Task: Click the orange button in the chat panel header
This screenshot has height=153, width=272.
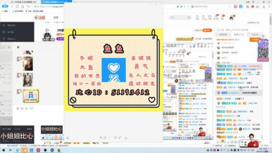Action: coord(255,40)
